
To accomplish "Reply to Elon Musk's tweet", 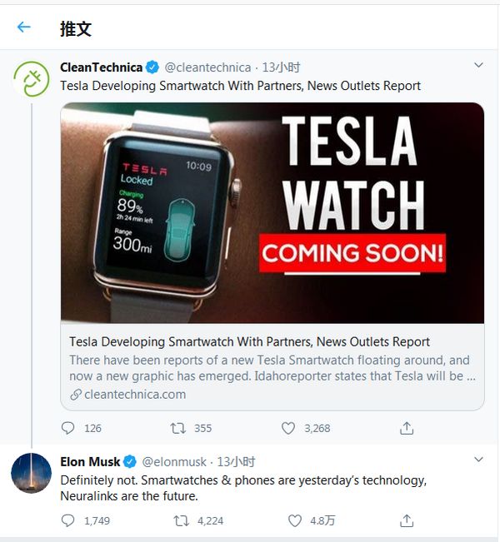I will click(x=68, y=520).
